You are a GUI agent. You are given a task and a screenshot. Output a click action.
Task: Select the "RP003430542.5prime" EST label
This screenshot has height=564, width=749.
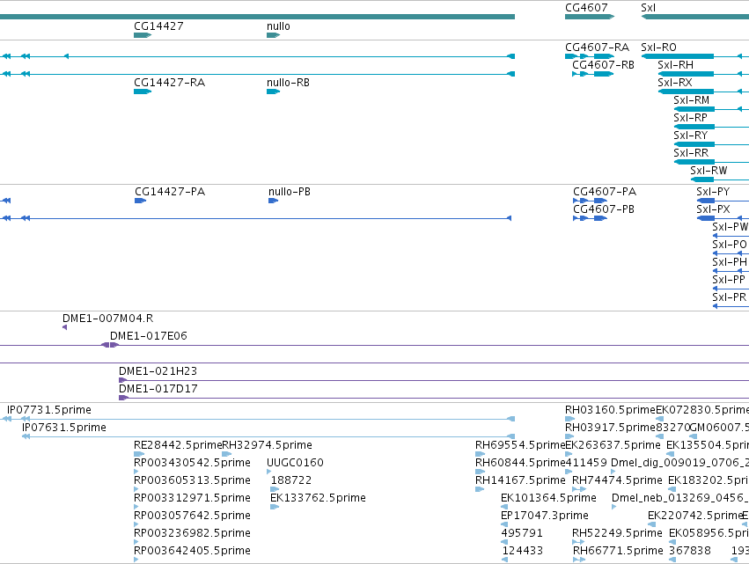tap(192, 463)
